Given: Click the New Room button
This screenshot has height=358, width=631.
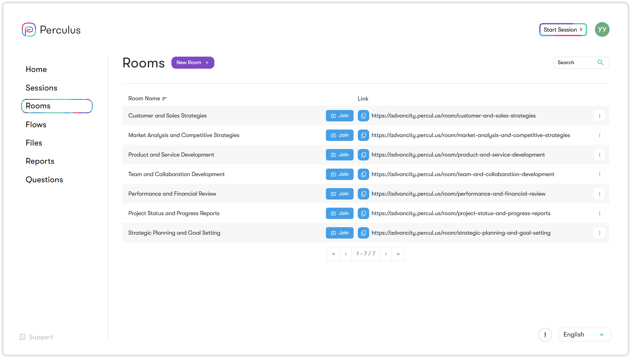Looking at the screenshot, I should coord(193,62).
